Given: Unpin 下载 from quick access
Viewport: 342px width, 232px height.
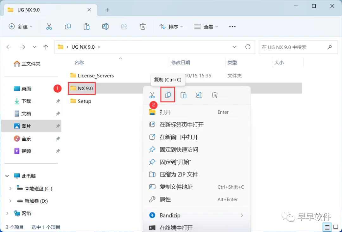Looking at the screenshot, I should pos(58,101).
